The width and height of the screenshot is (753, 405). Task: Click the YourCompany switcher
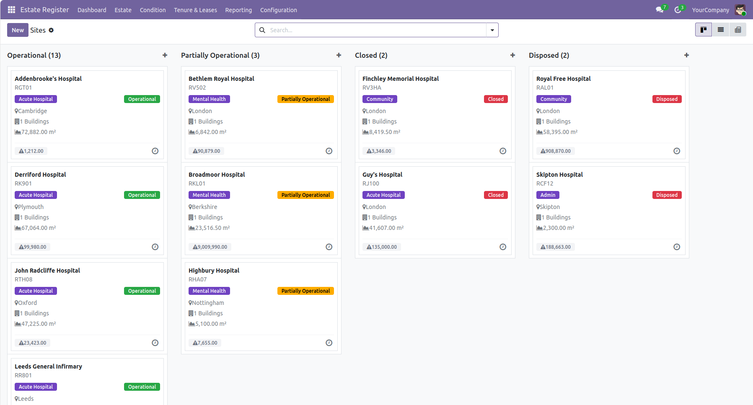point(710,10)
